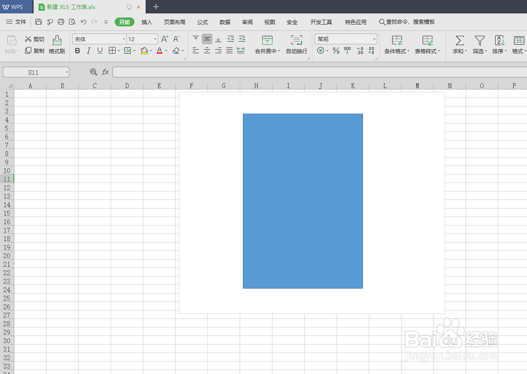Expand the Name Box S11 dropdown
527x374 pixels.
coord(66,72)
